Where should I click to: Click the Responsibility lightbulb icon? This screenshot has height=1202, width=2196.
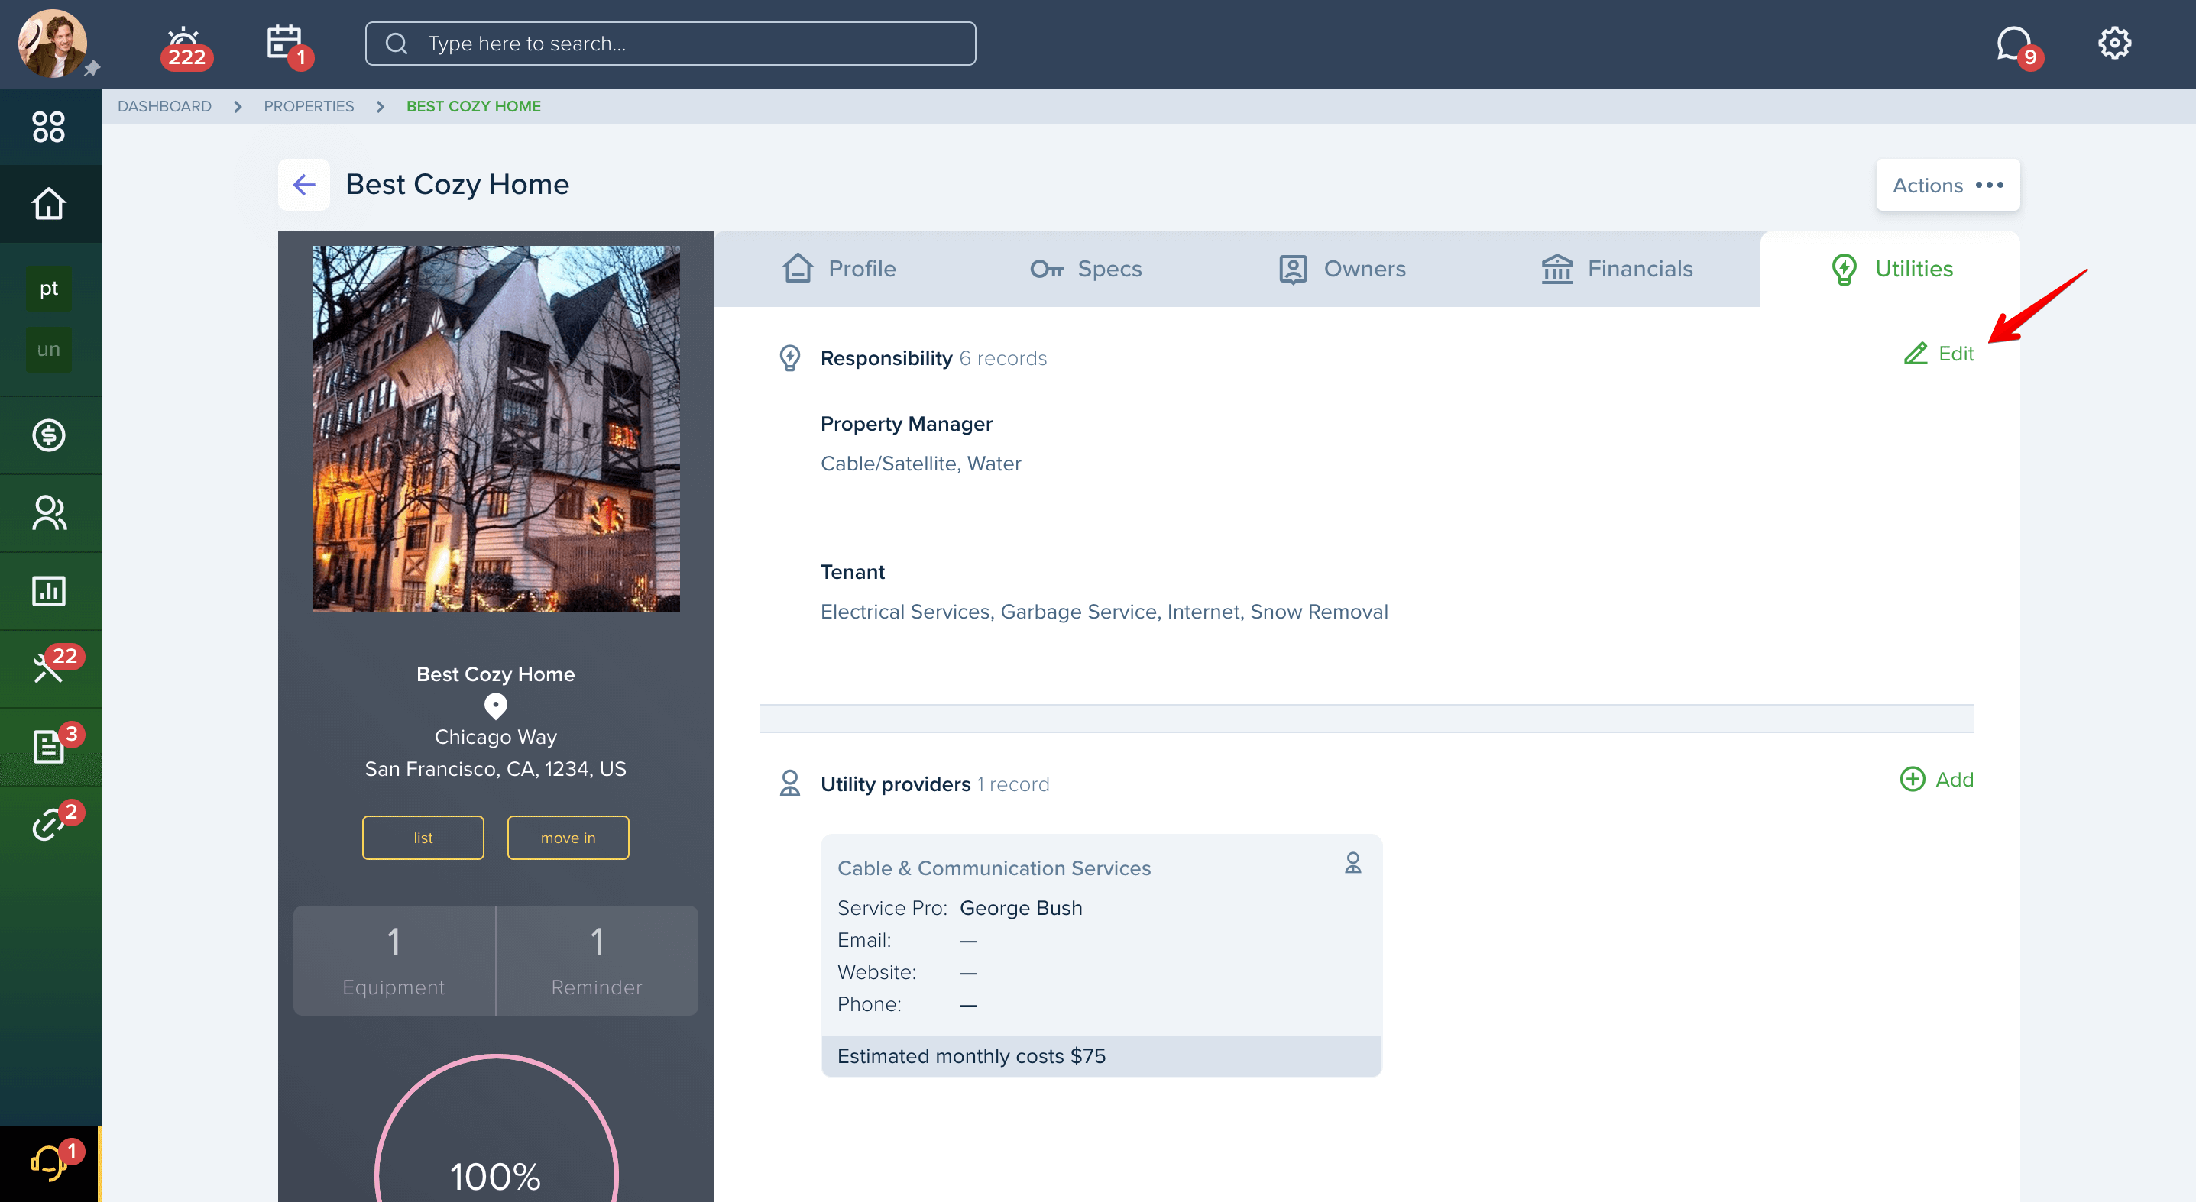[x=790, y=358]
